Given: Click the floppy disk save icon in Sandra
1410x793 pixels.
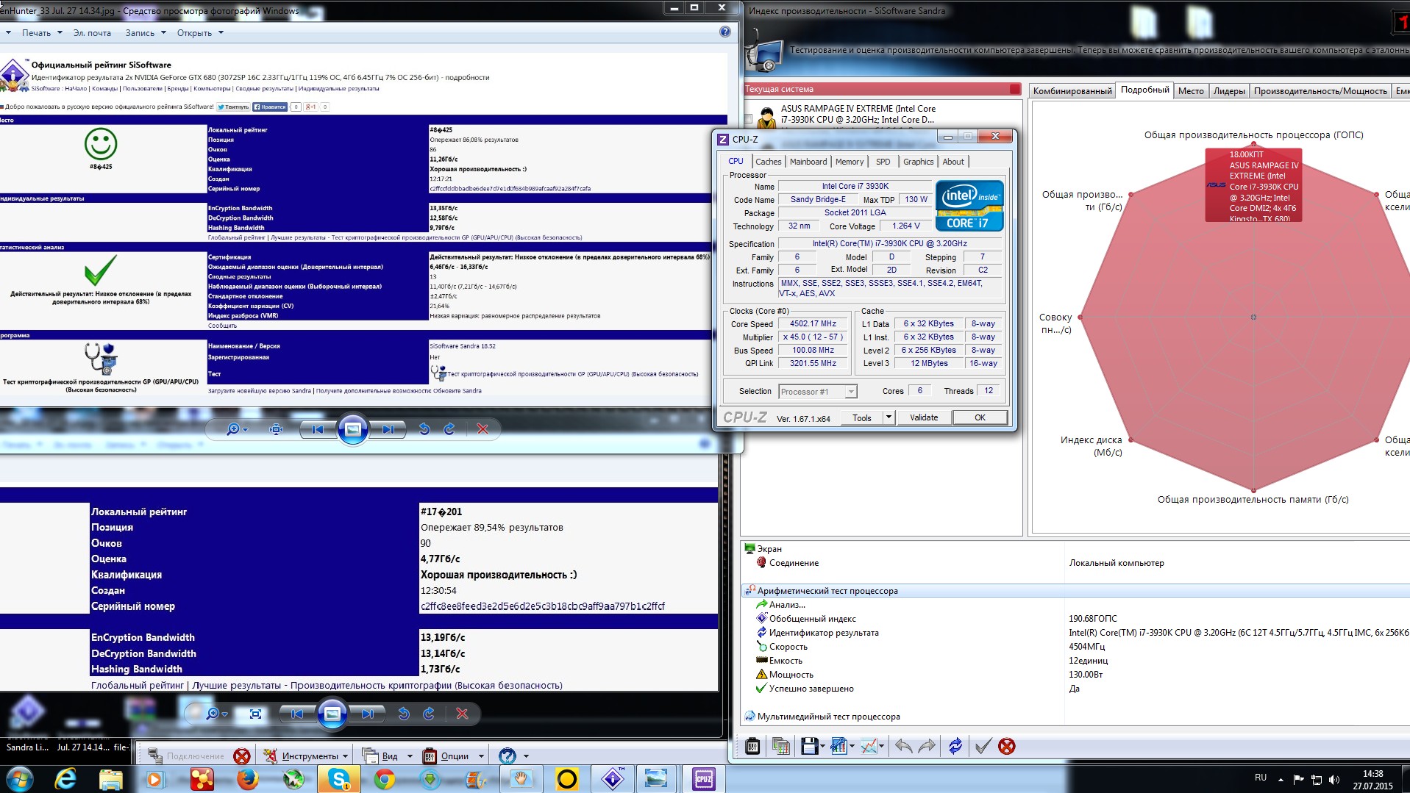Looking at the screenshot, I should [809, 747].
